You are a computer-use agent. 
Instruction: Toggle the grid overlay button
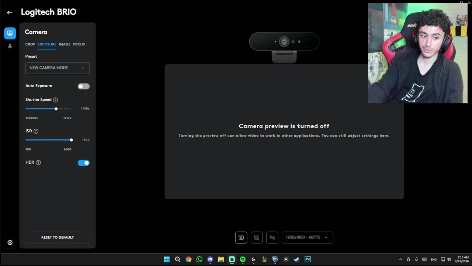257,238
